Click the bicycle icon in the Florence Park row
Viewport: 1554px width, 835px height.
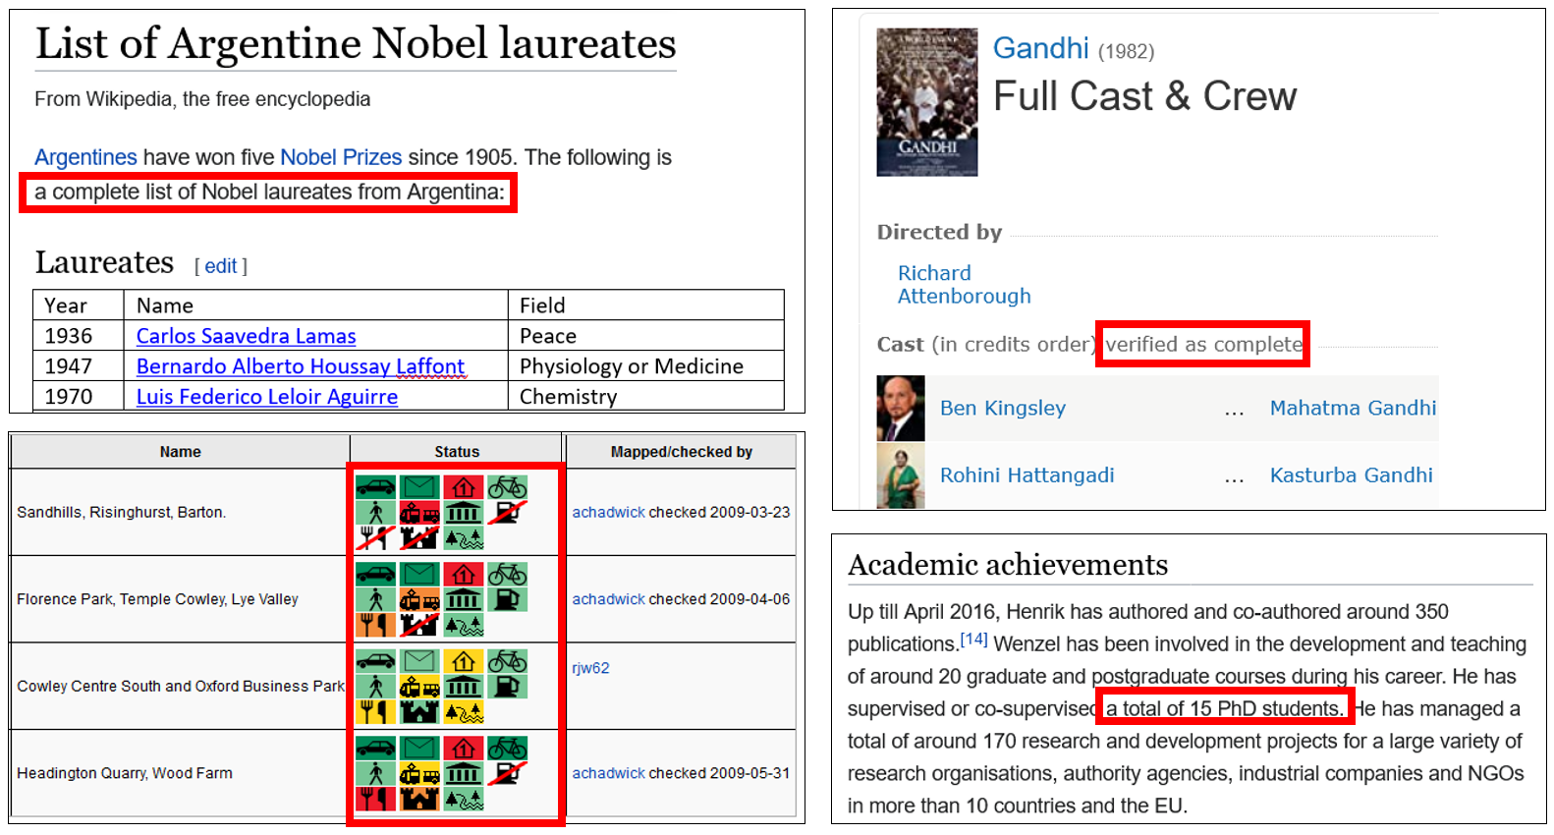(507, 574)
